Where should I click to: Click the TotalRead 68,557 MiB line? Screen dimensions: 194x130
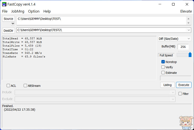[x=22, y=38]
